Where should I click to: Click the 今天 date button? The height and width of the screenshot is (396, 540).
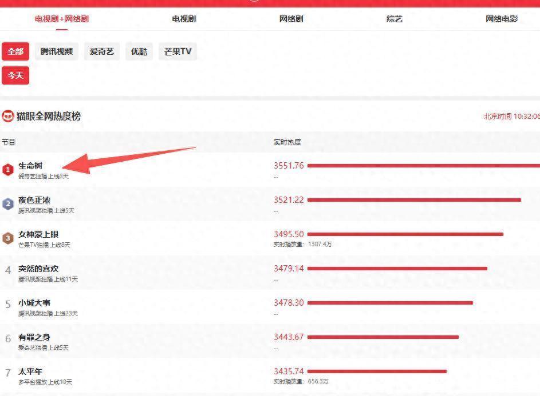pos(15,75)
